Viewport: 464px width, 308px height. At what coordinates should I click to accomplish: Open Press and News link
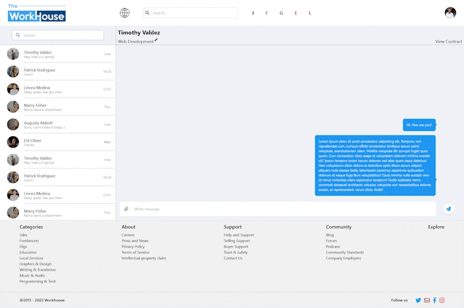coord(135,241)
